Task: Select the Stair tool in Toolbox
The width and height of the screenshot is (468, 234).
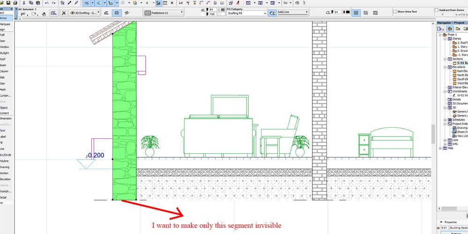Action: coord(7,83)
